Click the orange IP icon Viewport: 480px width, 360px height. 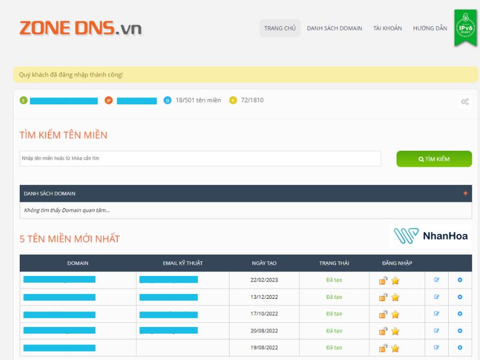coord(109,100)
